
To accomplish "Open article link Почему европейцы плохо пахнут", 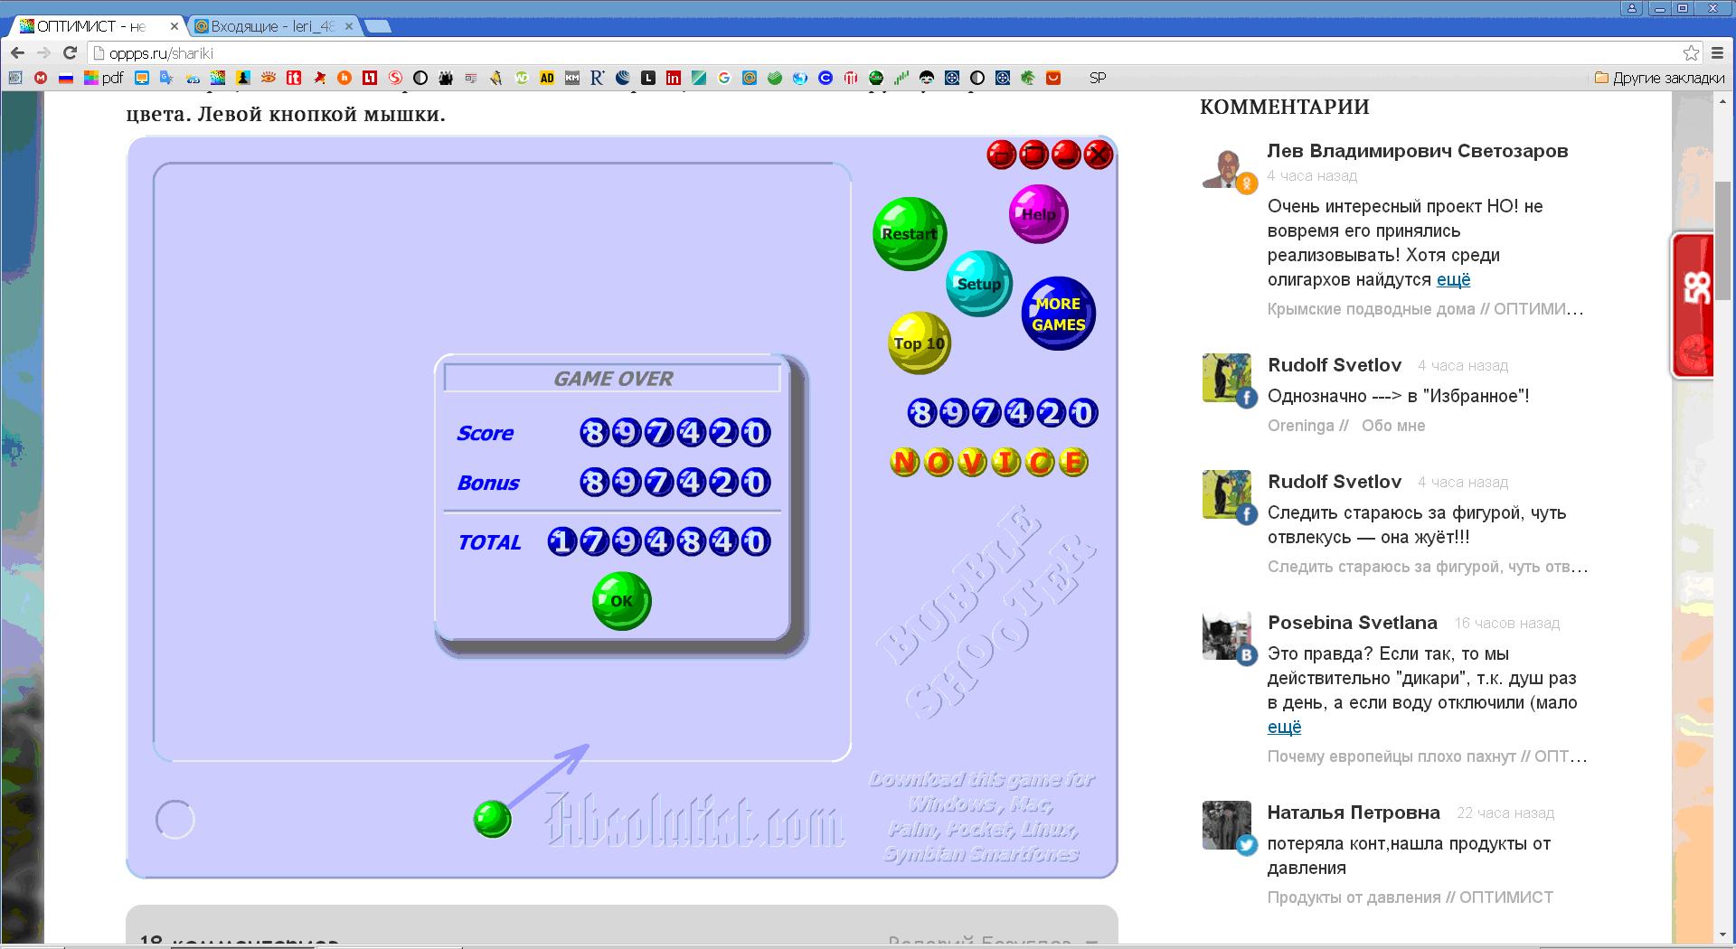I will tap(1427, 756).
